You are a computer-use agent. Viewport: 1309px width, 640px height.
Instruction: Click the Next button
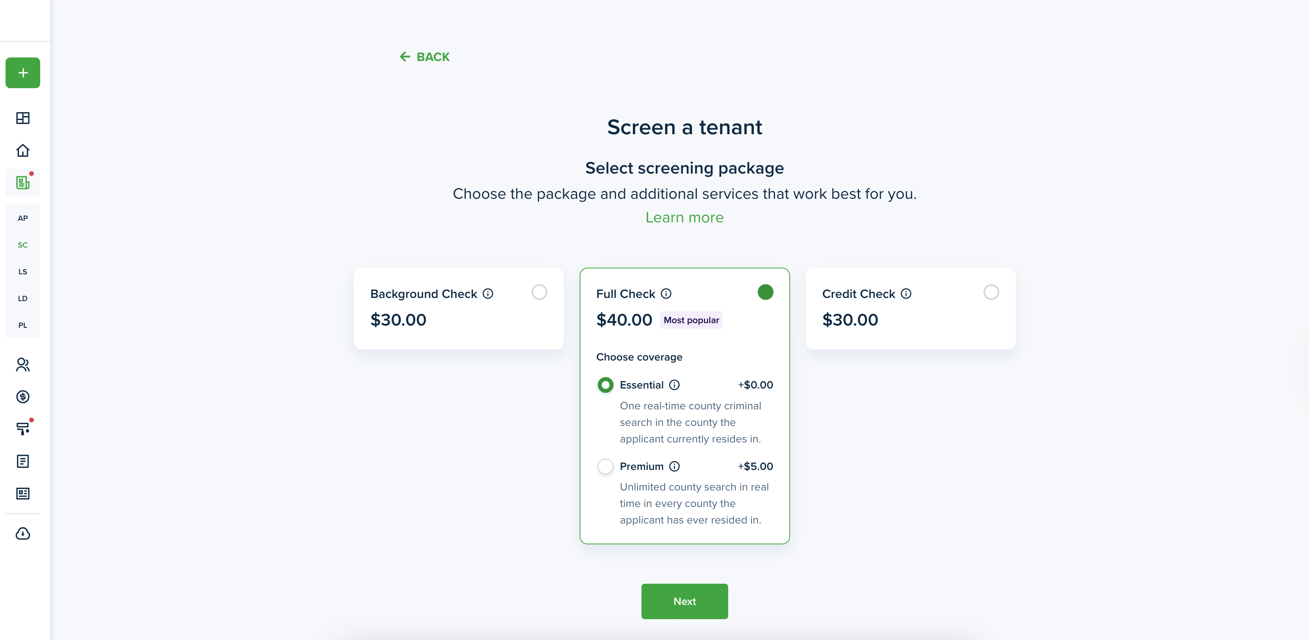coord(684,601)
